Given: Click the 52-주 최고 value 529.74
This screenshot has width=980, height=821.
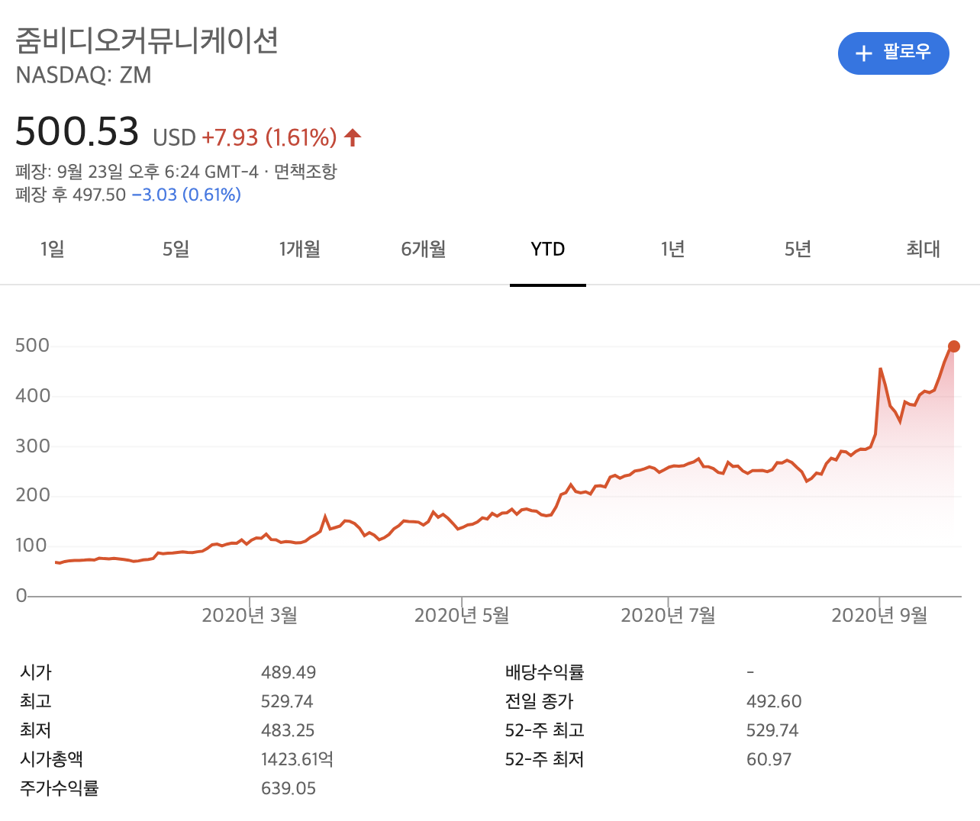Looking at the screenshot, I should (772, 730).
